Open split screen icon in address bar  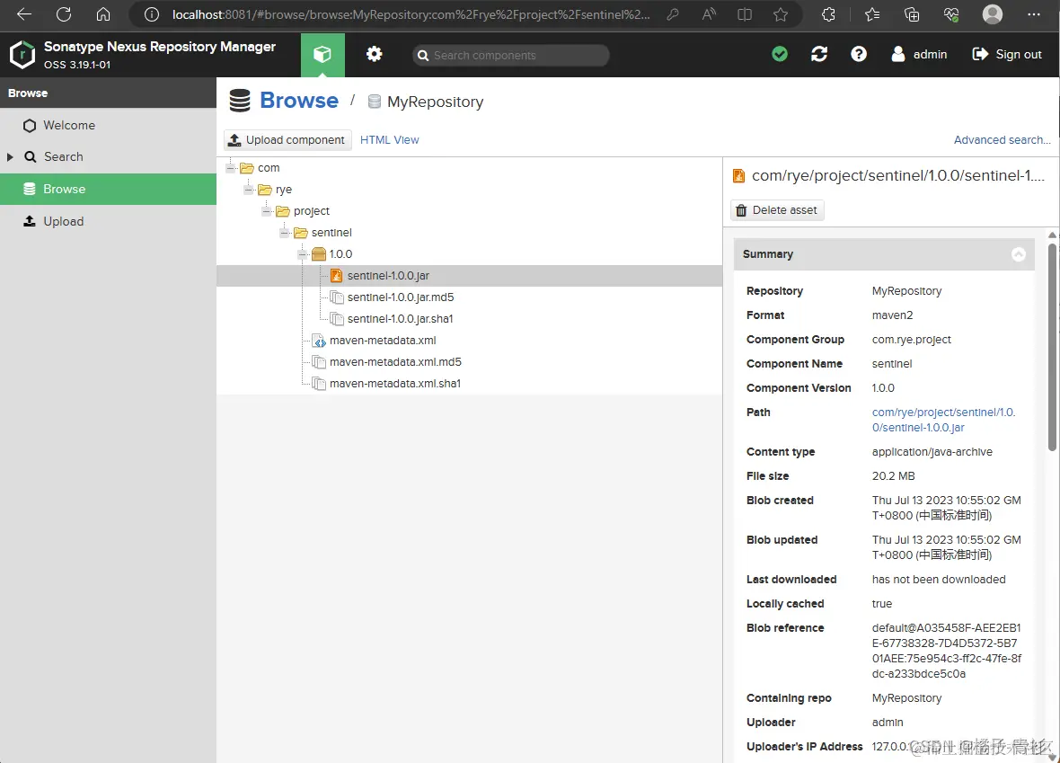745,14
